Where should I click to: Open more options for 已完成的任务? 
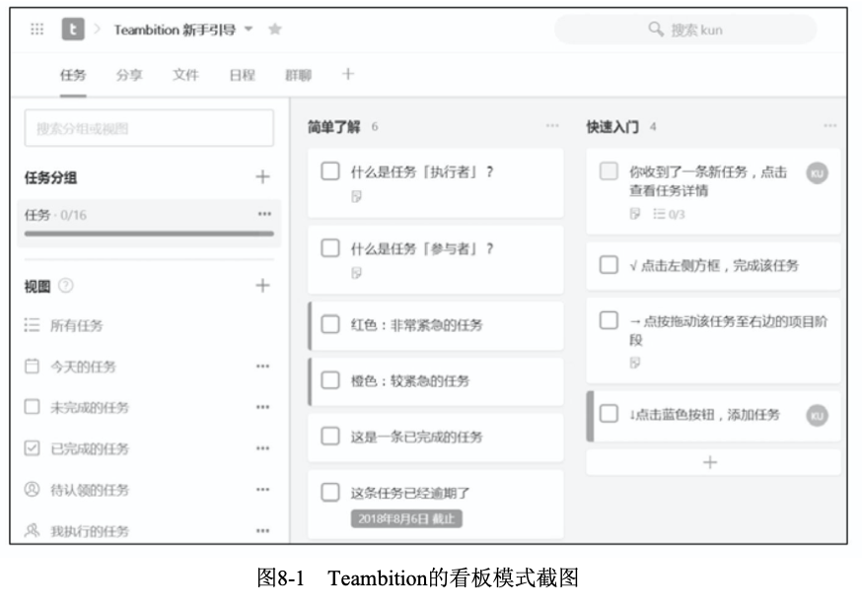click(262, 448)
